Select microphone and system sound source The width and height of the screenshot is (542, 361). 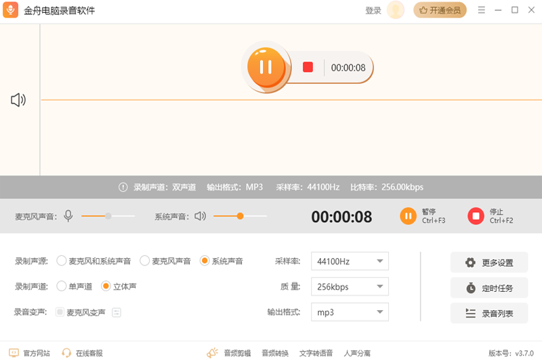tap(62, 261)
